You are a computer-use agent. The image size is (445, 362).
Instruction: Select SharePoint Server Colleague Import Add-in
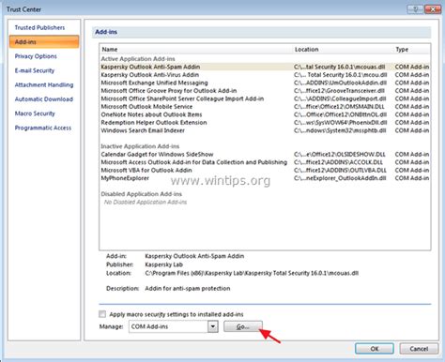(265, 98)
